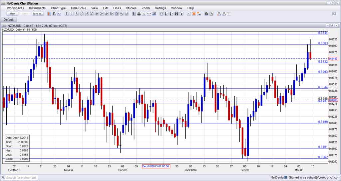
Task: Open the Zoom menu
Action: click(x=146, y=8)
